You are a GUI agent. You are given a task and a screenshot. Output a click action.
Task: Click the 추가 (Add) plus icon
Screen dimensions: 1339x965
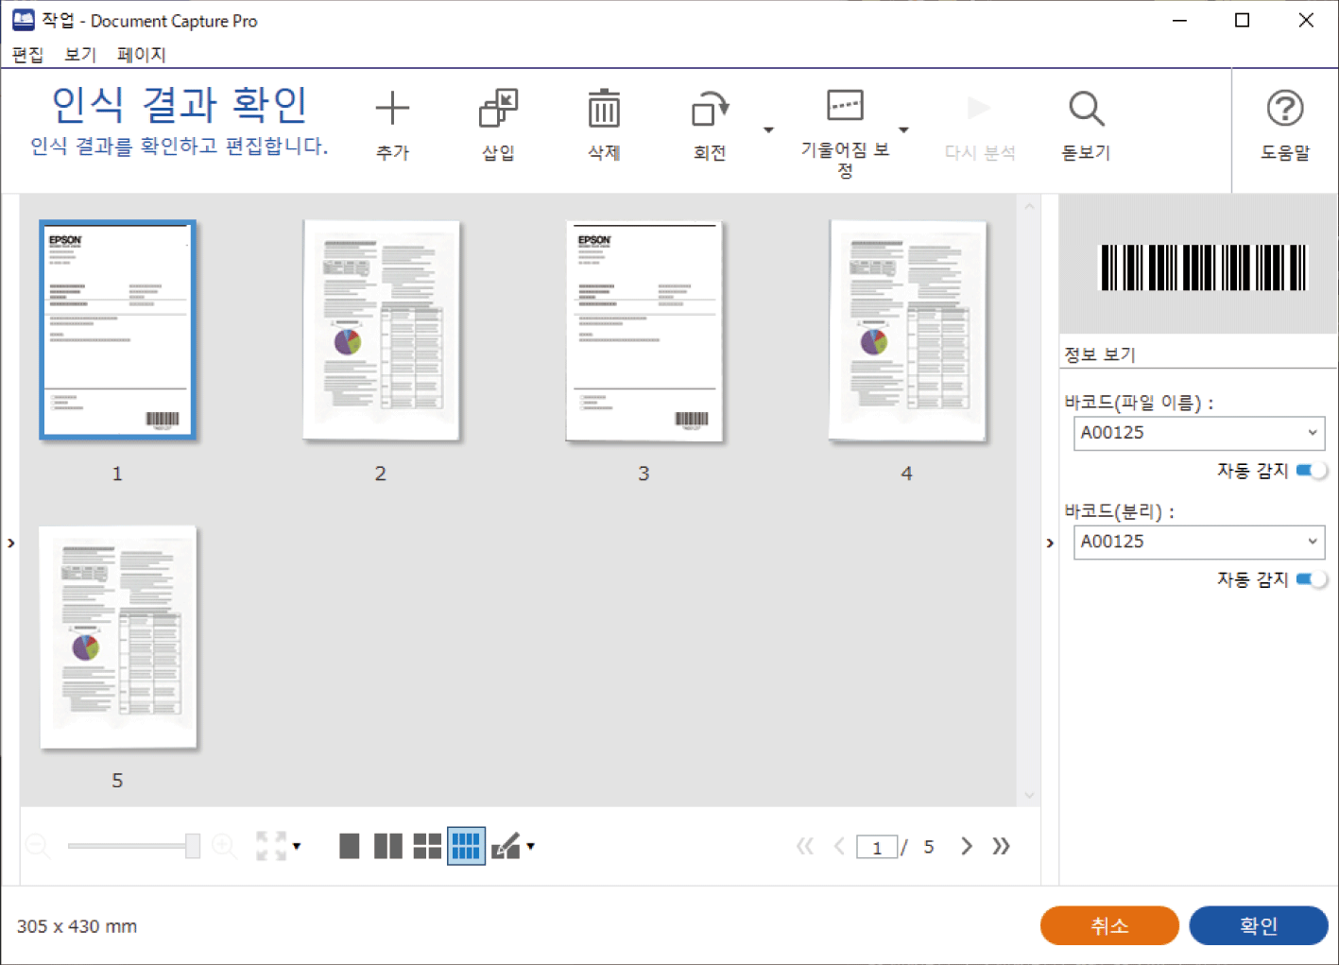pos(392,110)
